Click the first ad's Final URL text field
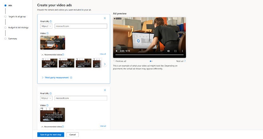Screen dimensions: 263x139 (x=81, y=26)
